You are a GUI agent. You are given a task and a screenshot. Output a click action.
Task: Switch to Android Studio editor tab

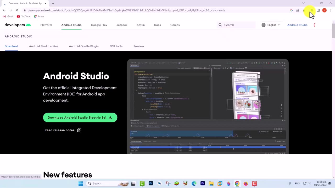43,46
